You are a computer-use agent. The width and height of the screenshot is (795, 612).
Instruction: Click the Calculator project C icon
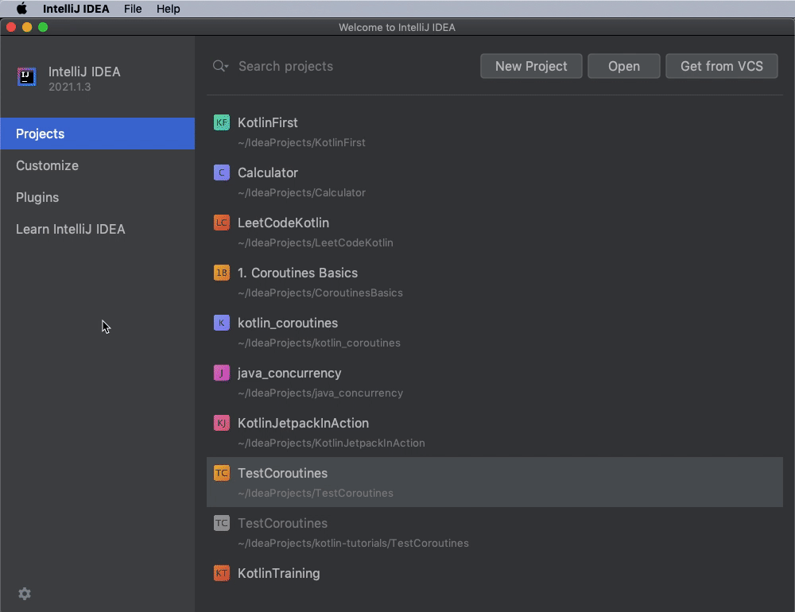(x=222, y=172)
